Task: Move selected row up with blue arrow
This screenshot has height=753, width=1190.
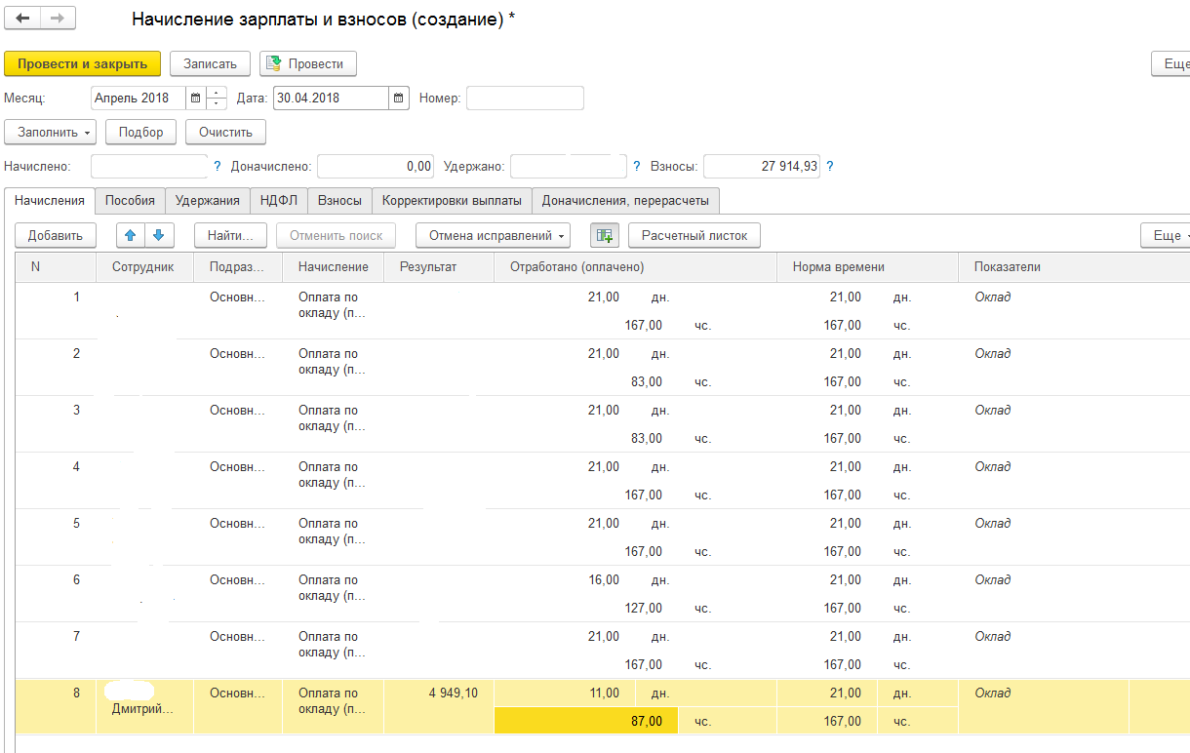Action: pos(131,235)
